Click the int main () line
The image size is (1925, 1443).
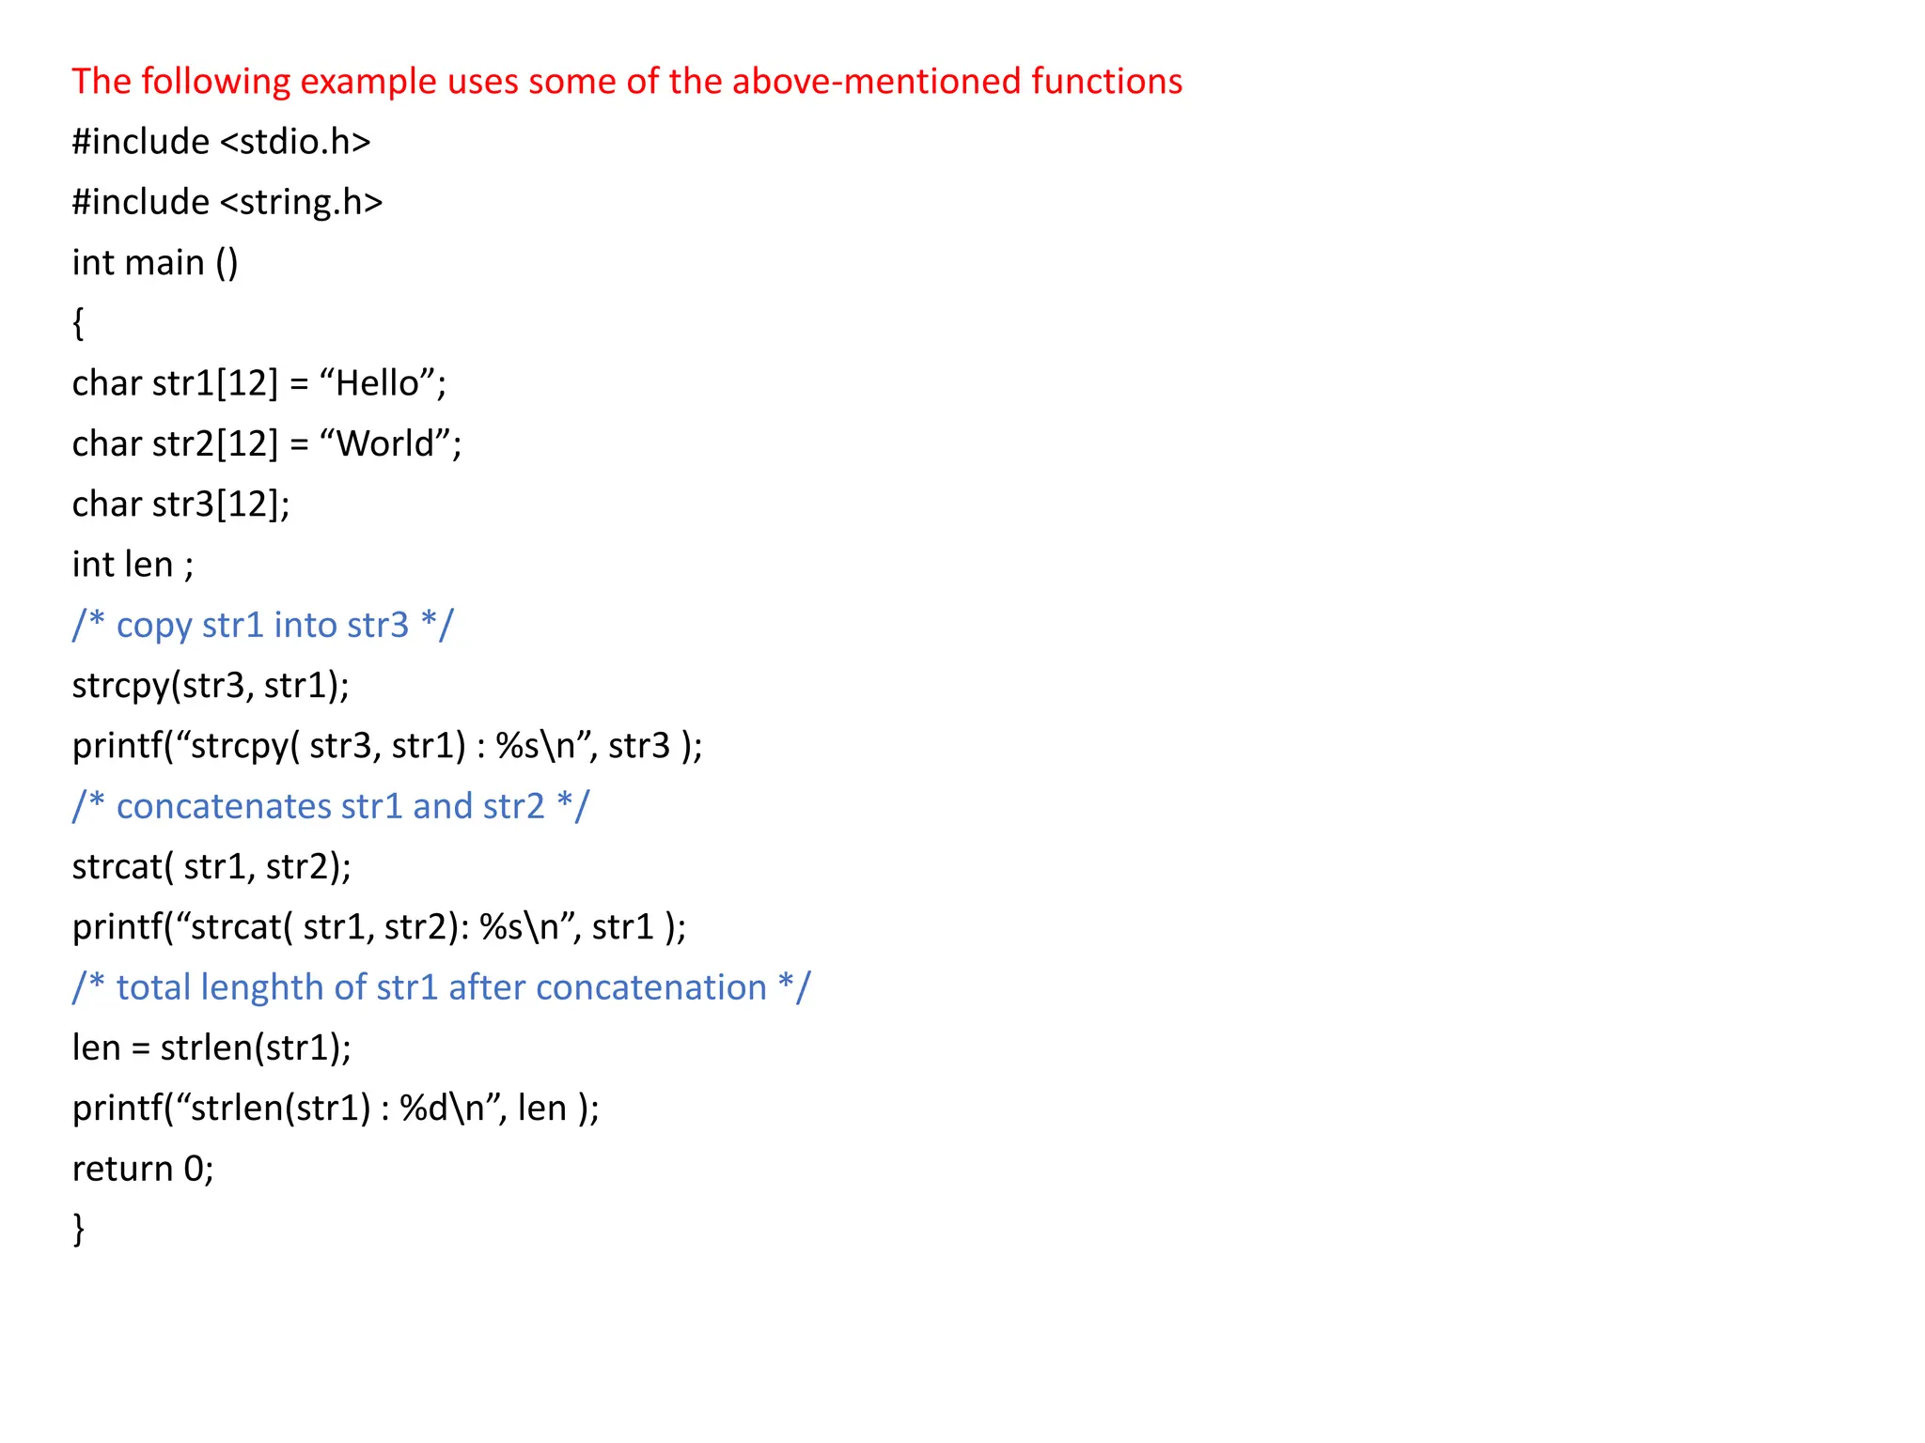[x=155, y=263]
